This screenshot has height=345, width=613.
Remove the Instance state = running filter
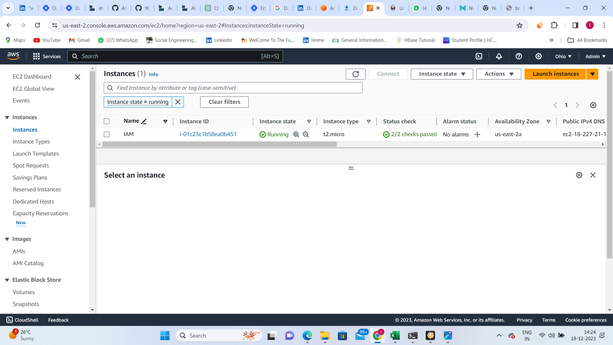(178, 102)
